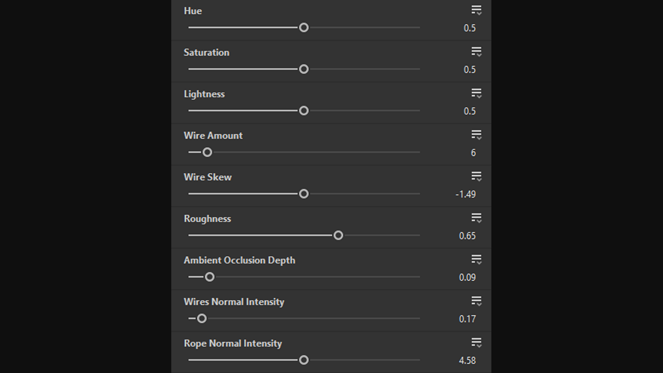Click the Wires Normal Intensity value 0.17
The image size is (663, 373).
pyautogui.click(x=467, y=319)
